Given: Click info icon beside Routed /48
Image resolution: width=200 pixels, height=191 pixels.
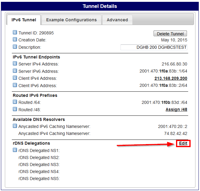Looking at the screenshot, I should 15,109.
